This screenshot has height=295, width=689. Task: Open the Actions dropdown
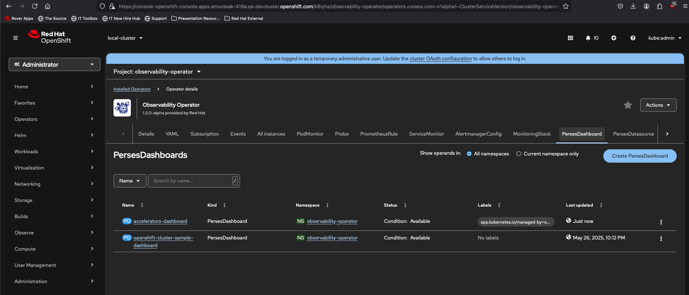[x=658, y=105]
